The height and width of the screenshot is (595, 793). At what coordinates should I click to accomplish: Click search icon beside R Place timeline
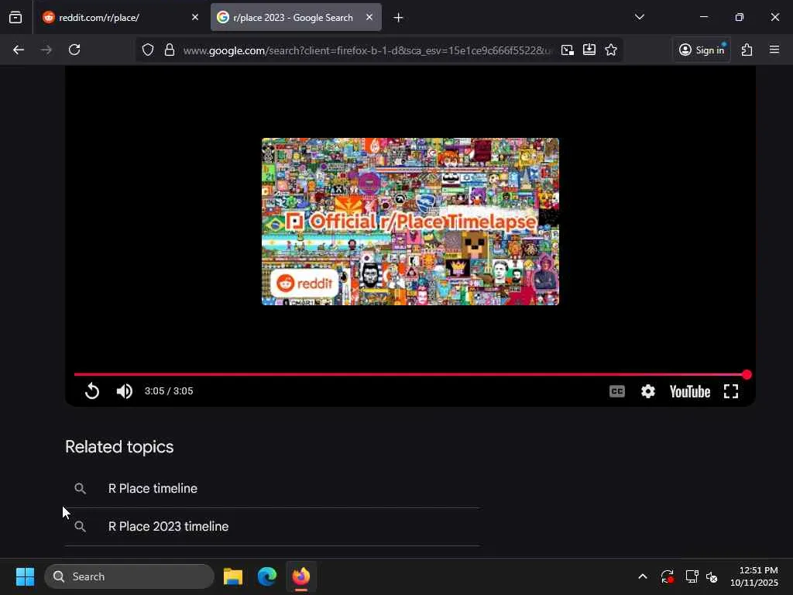(80, 488)
